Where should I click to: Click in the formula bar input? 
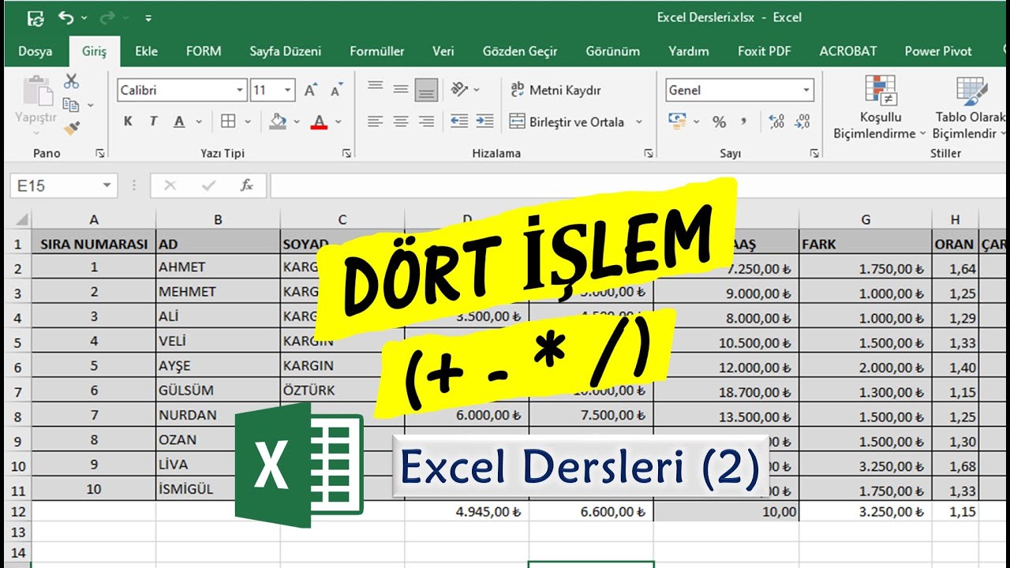pyautogui.click(x=639, y=186)
